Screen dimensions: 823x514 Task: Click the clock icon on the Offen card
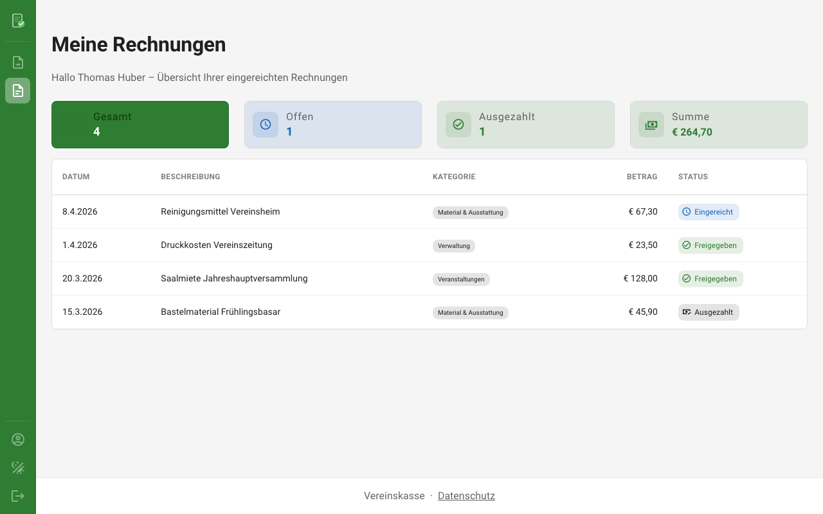[x=266, y=124]
